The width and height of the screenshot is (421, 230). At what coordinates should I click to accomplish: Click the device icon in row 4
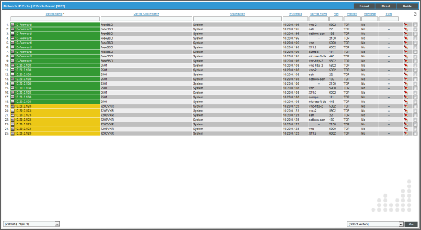point(13,38)
